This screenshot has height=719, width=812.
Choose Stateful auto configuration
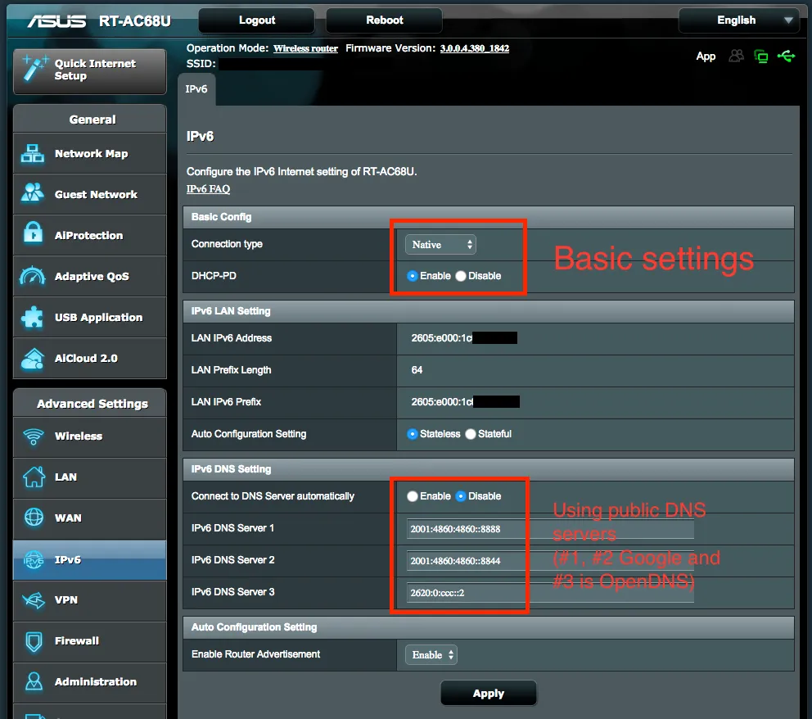tap(470, 434)
